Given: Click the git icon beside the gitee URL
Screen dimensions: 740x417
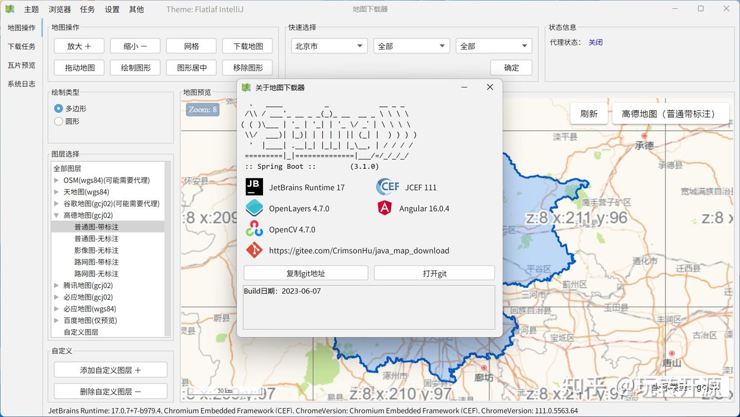Looking at the screenshot, I should [254, 250].
